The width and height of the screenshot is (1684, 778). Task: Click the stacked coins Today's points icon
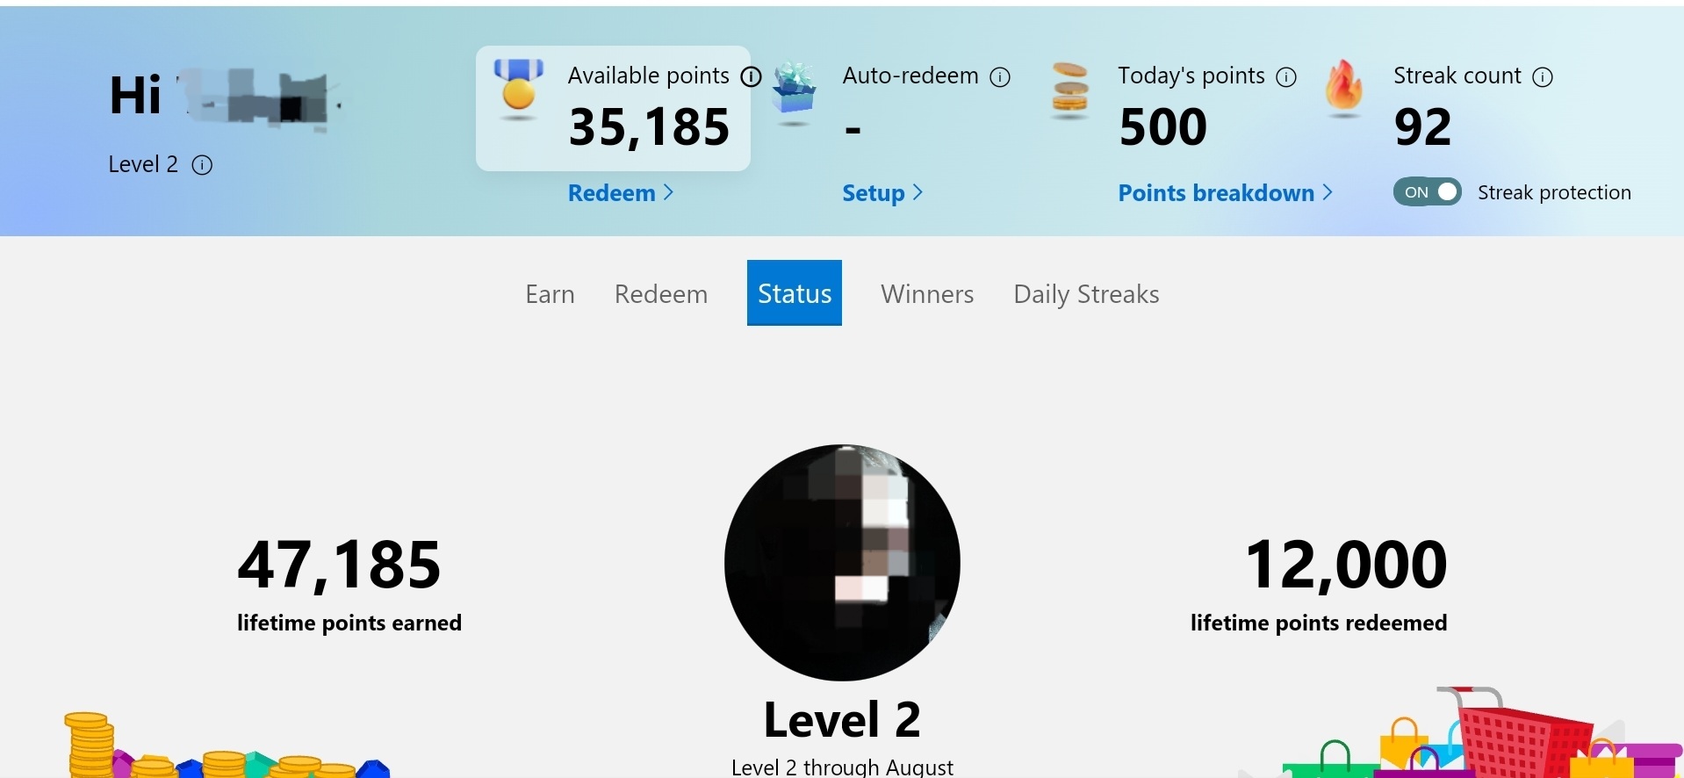click(x=1069, y=90)
